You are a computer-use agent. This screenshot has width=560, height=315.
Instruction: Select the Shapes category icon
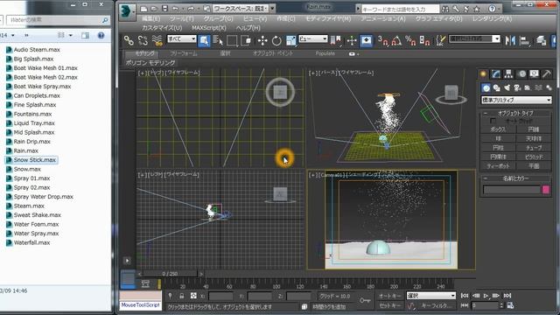coord(496,87)
